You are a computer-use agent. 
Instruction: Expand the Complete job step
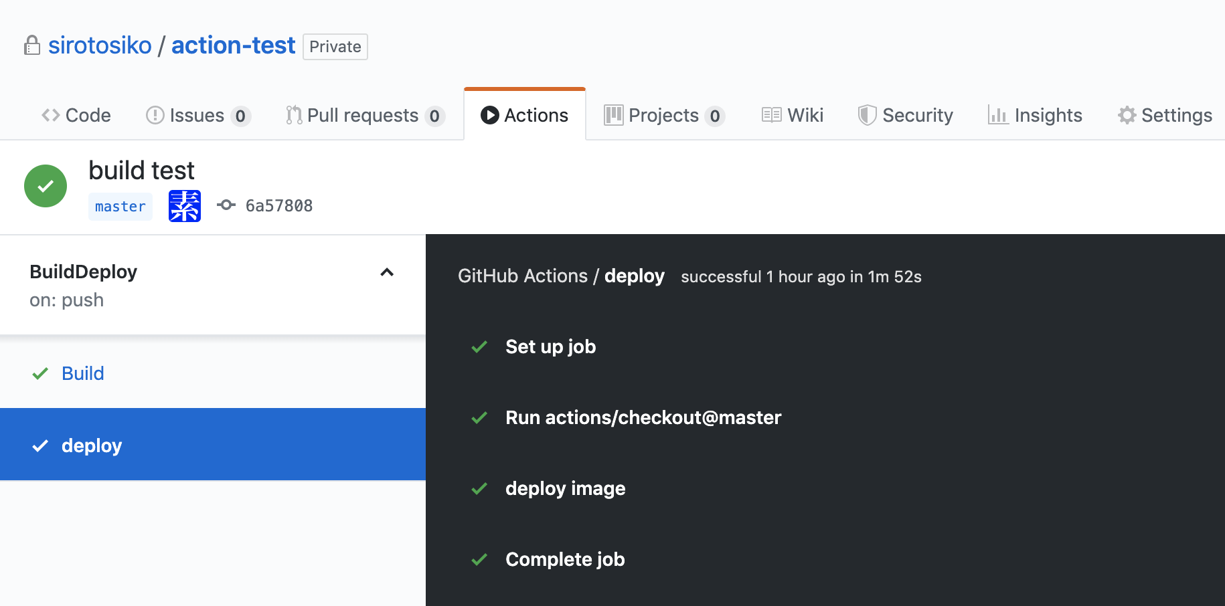[x=565, y=559]
